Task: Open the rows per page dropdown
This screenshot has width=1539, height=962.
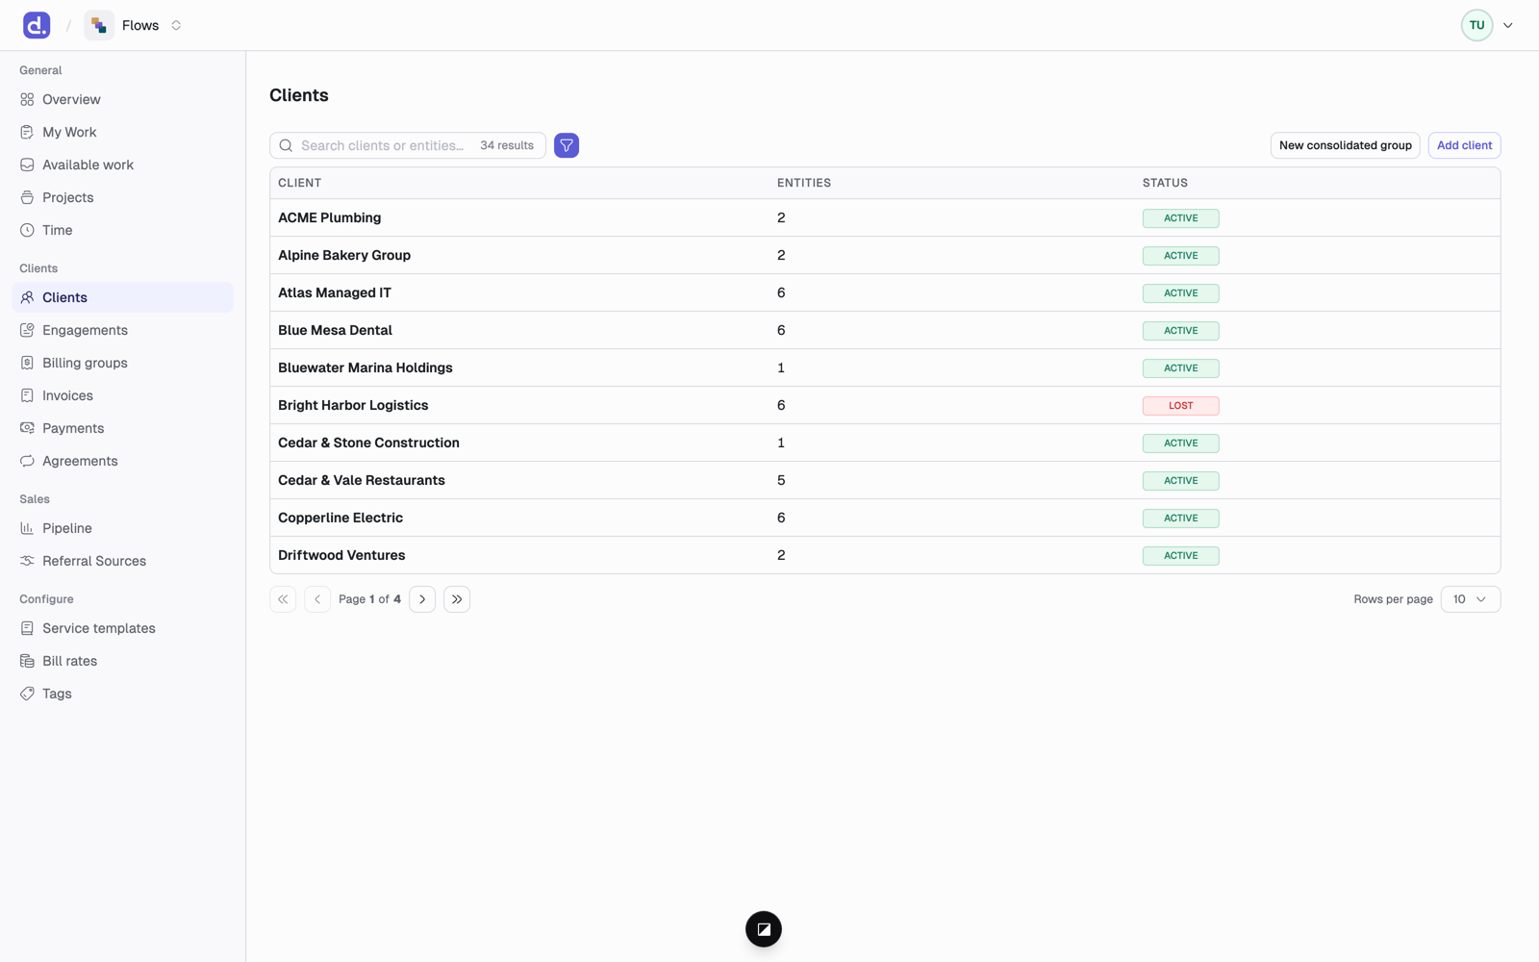Action: 1470,599
